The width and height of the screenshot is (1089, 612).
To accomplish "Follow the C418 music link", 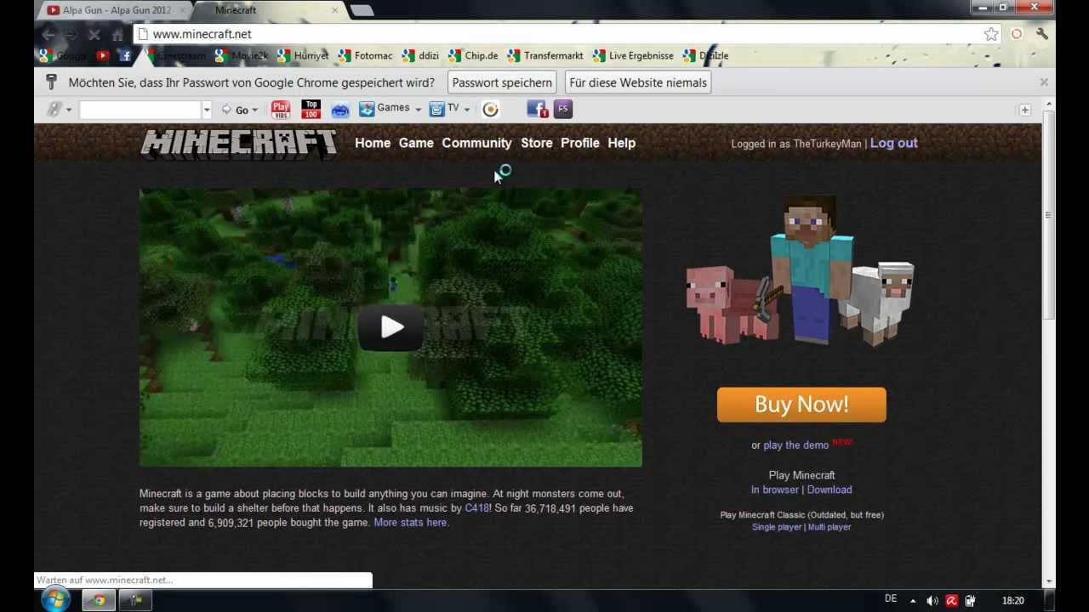I will click(x=476, y=508).
